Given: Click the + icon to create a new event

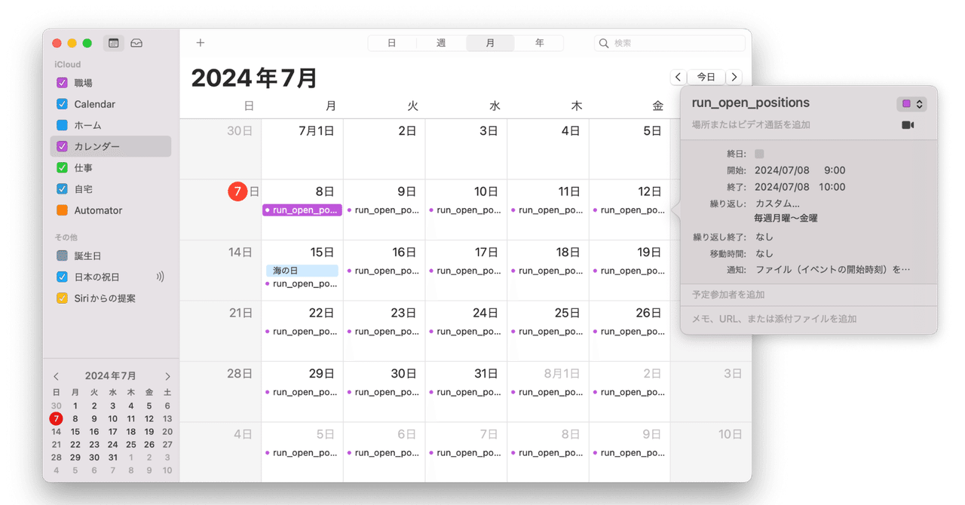Looking at the screenshot, I should click(x=200, y=43).
